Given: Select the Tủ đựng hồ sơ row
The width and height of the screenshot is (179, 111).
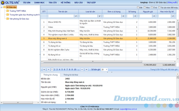Looking at the screenshot, I should 109,46.
